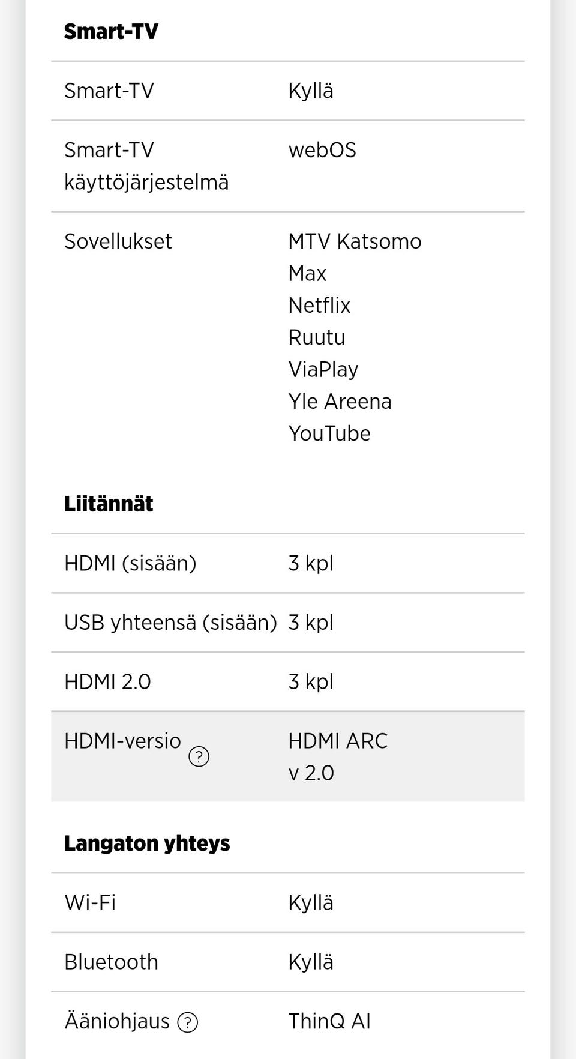Screen dimensions: 576x1059
Task: Select the HDMI (sisään) row label
Action: [x=130, y=563]
